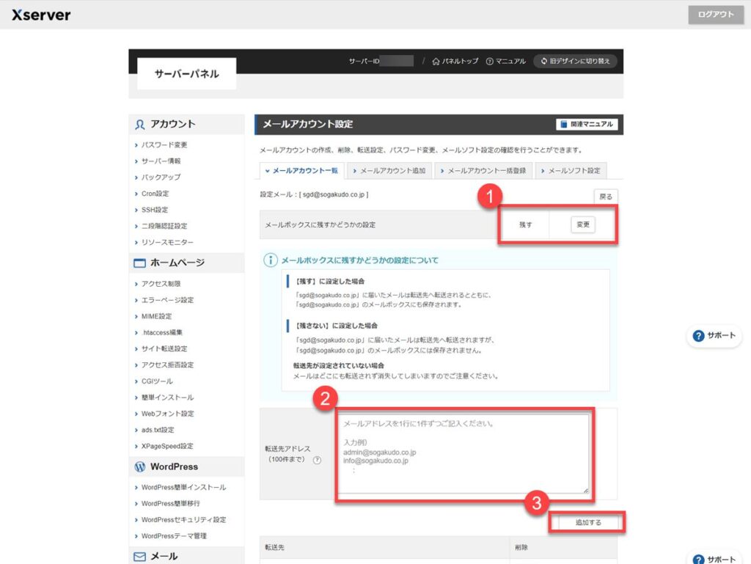The height and width of the screenshot is (564, 751).
Task: Switch to old design with 旧デザインに切り替え
Action: 575,62
